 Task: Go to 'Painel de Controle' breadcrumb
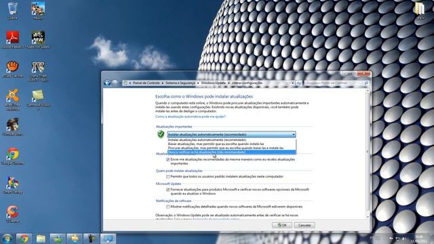click(x=146, y=83)
